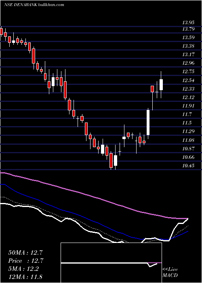Screen dimensions: 202x283
Task: Click the <<Live MACD label
Action: 170,272
